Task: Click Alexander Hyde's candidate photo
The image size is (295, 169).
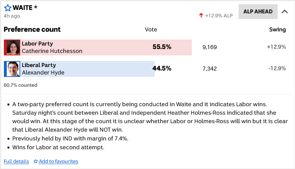Action: pos(13,69)
